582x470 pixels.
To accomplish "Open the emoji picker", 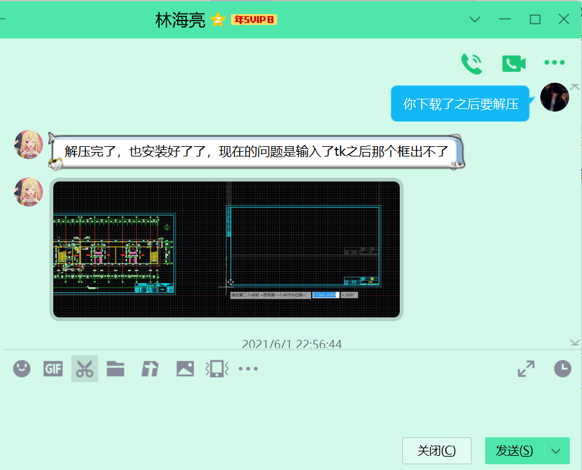I will pyautogui.click(x=22, y=369).
